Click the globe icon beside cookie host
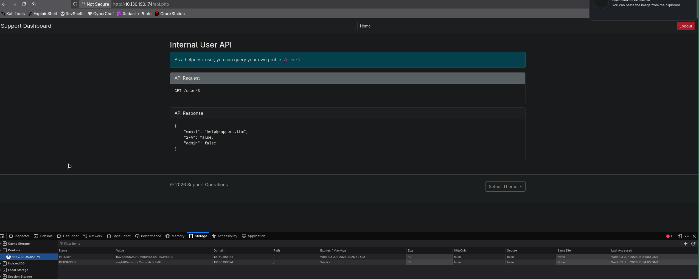Viewport: 699px width, 279px height. (9, 257)
